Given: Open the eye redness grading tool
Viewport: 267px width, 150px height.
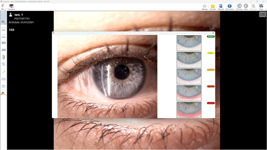Looking at the screenshot, I should [x=3, y=93].
